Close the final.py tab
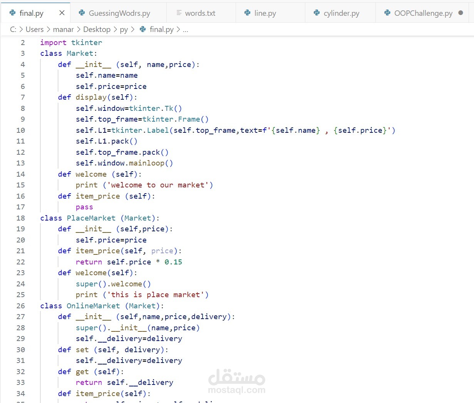Viewport: 474px width, 403px height. (x=62, y=13)
